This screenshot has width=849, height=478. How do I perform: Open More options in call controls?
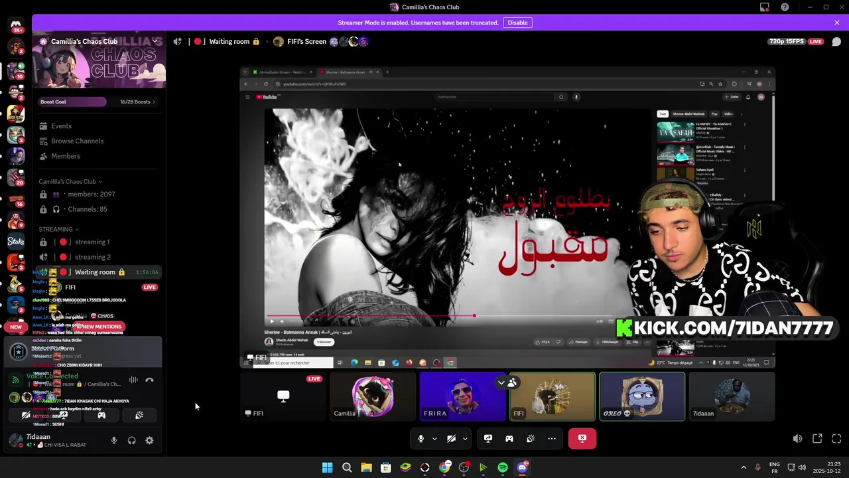click(552, 438)
